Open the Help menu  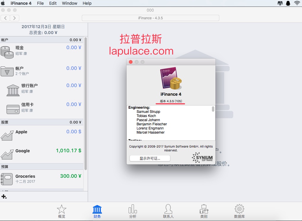point(87,3)
